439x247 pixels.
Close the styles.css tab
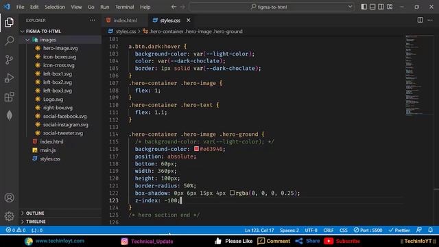click(189, 20)
